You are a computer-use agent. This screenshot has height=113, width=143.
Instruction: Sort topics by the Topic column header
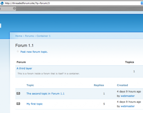pyautogui.click(x=30, y=85)
